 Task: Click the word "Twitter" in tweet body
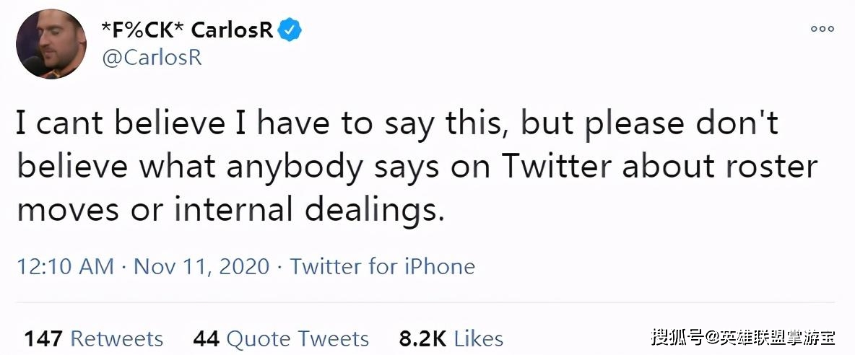coord(557,167)
